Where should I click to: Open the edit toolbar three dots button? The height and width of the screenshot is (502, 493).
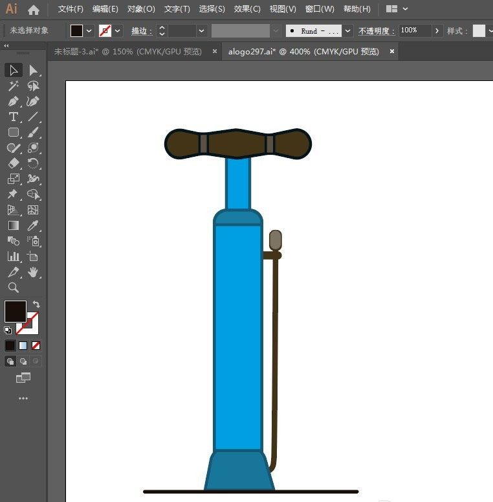click(23, 398)
